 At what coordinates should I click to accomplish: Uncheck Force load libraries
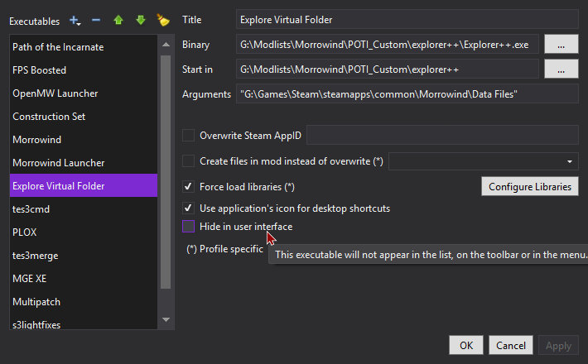(188, 186)
